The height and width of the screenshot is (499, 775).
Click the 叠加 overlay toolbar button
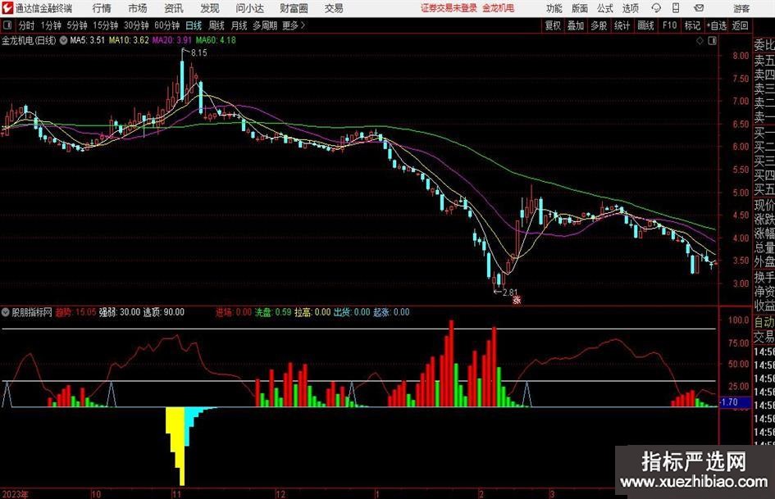(x=576, y=25)
